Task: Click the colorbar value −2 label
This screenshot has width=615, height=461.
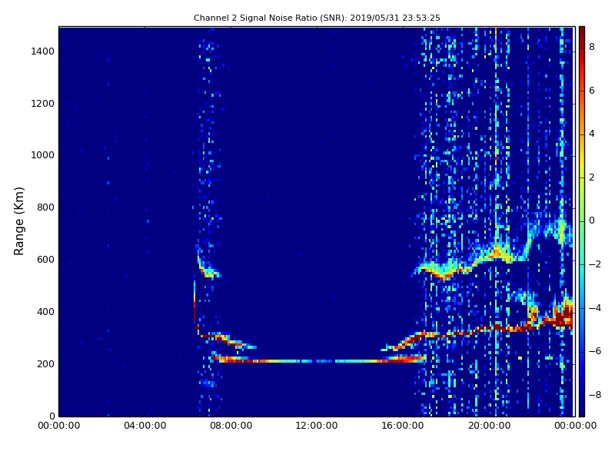Action: point(594,264)
